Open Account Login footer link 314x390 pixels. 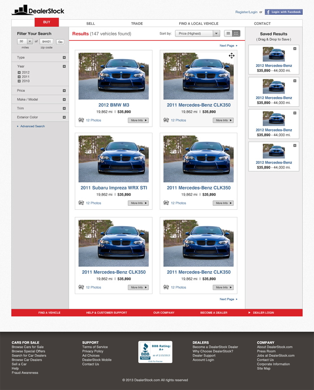click(203, 360)
